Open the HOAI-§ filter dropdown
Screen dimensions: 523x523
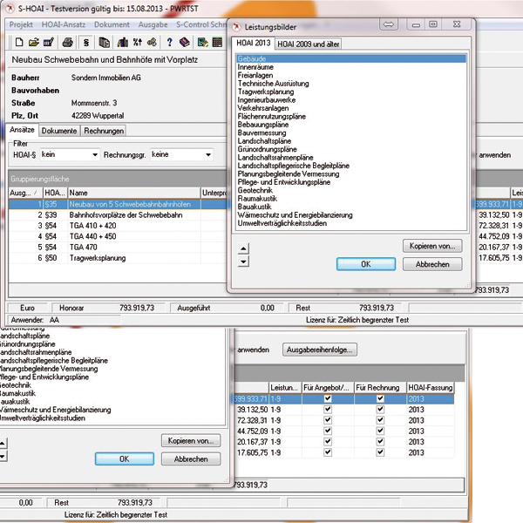93,155
